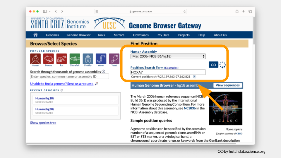This screenshot has height=158, width=281.
Task: Select Human (hg18) in recent genomes
Action: point(76,100)
